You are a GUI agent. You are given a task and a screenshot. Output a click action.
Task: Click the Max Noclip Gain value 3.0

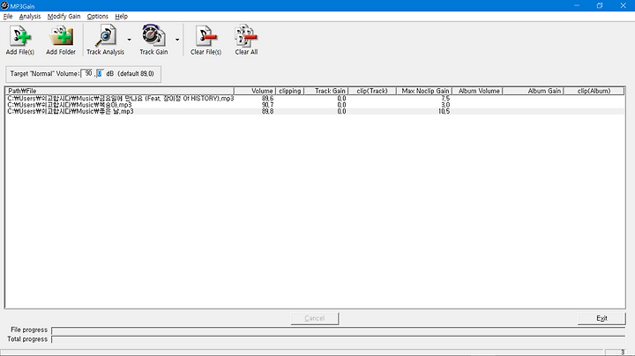point(445,105)
